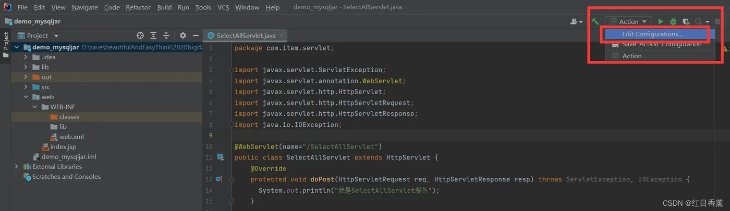Open the Build menu

[164, 7]
